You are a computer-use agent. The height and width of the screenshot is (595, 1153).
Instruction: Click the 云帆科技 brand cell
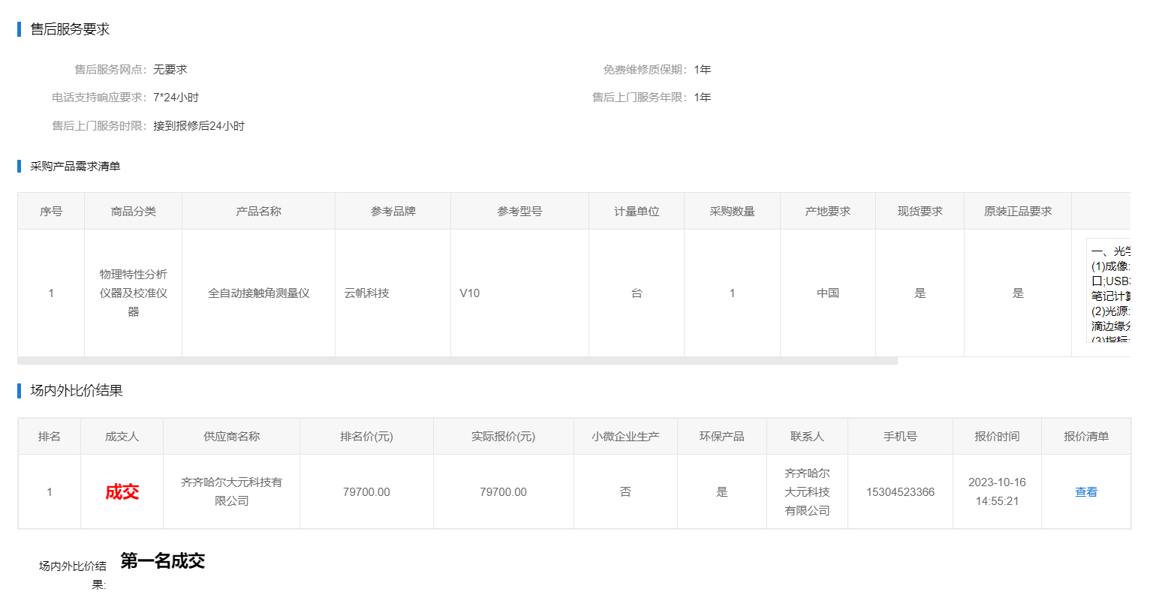[x=367, y=293]
